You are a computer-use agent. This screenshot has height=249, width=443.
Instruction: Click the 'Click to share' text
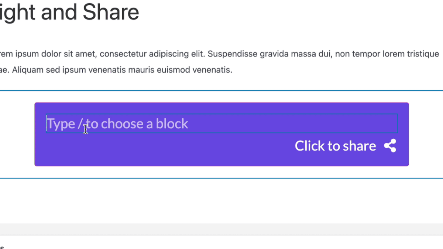tap(335, 146)
